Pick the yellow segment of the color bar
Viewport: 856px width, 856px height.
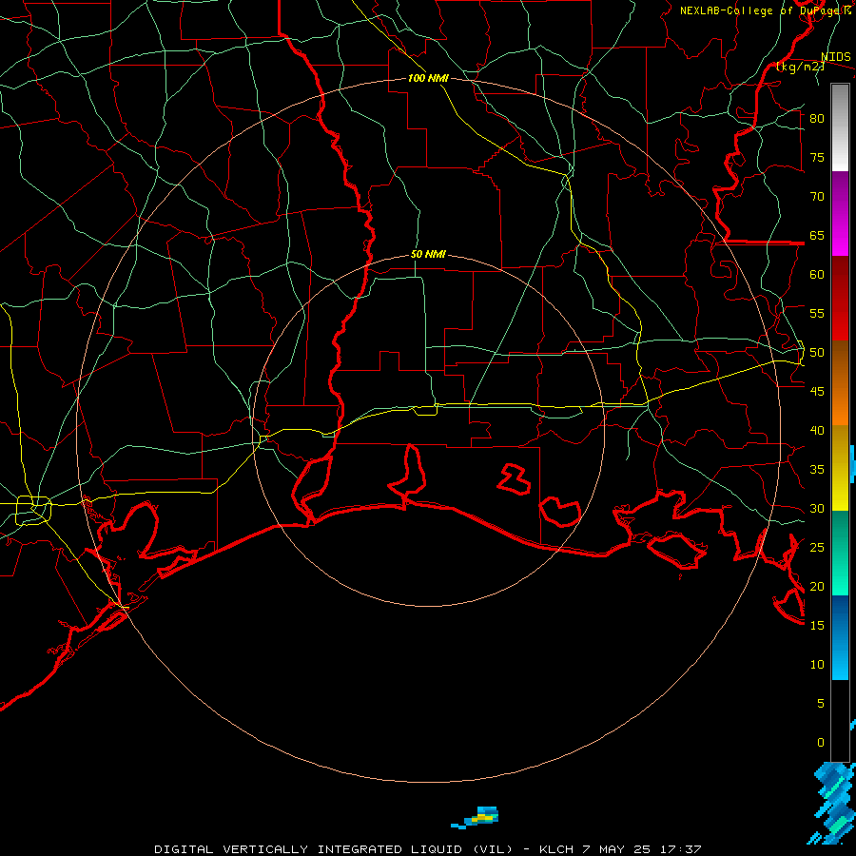click(840, 468)
